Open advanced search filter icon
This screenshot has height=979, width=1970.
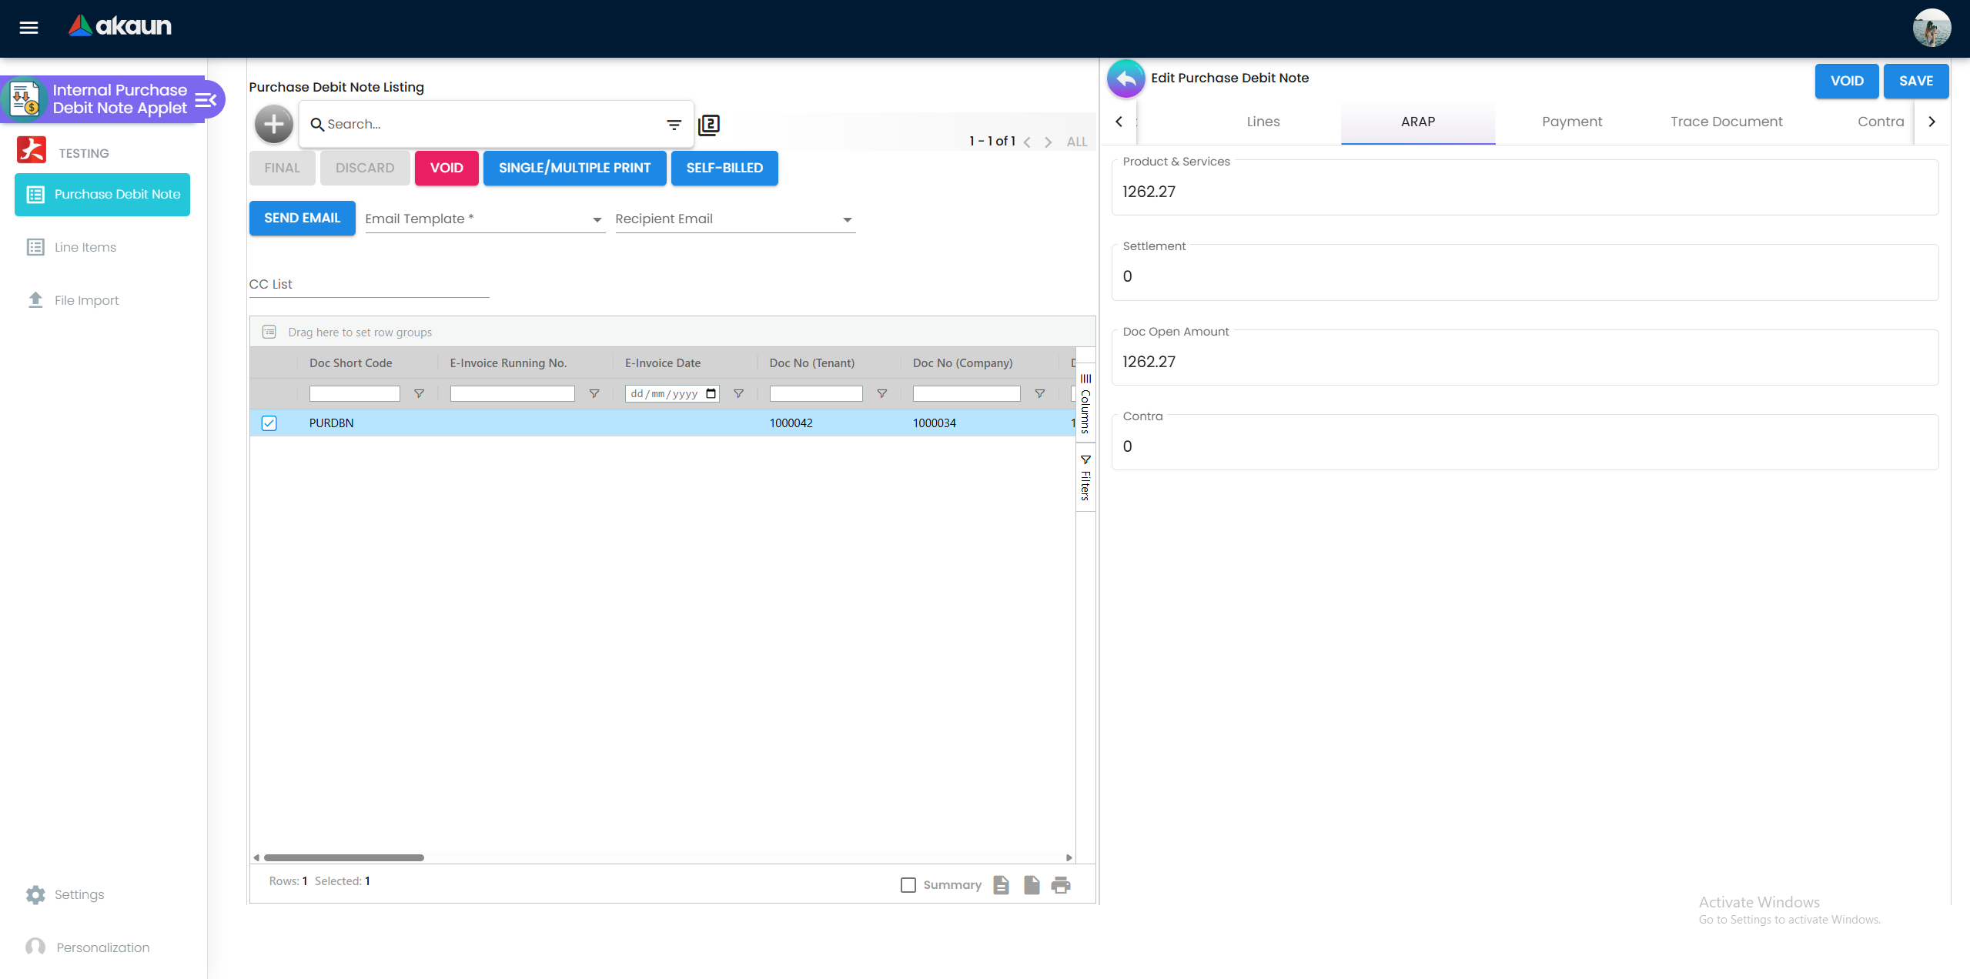pos(674,124)
